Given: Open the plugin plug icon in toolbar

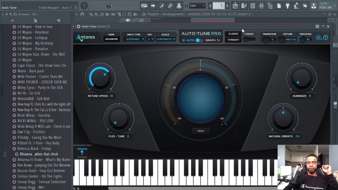Looking at the screenshot, I should [x=287, y=6].
